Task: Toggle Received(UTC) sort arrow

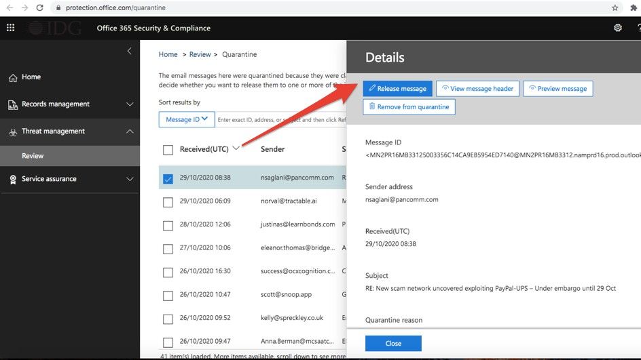Action: [236, 148]
